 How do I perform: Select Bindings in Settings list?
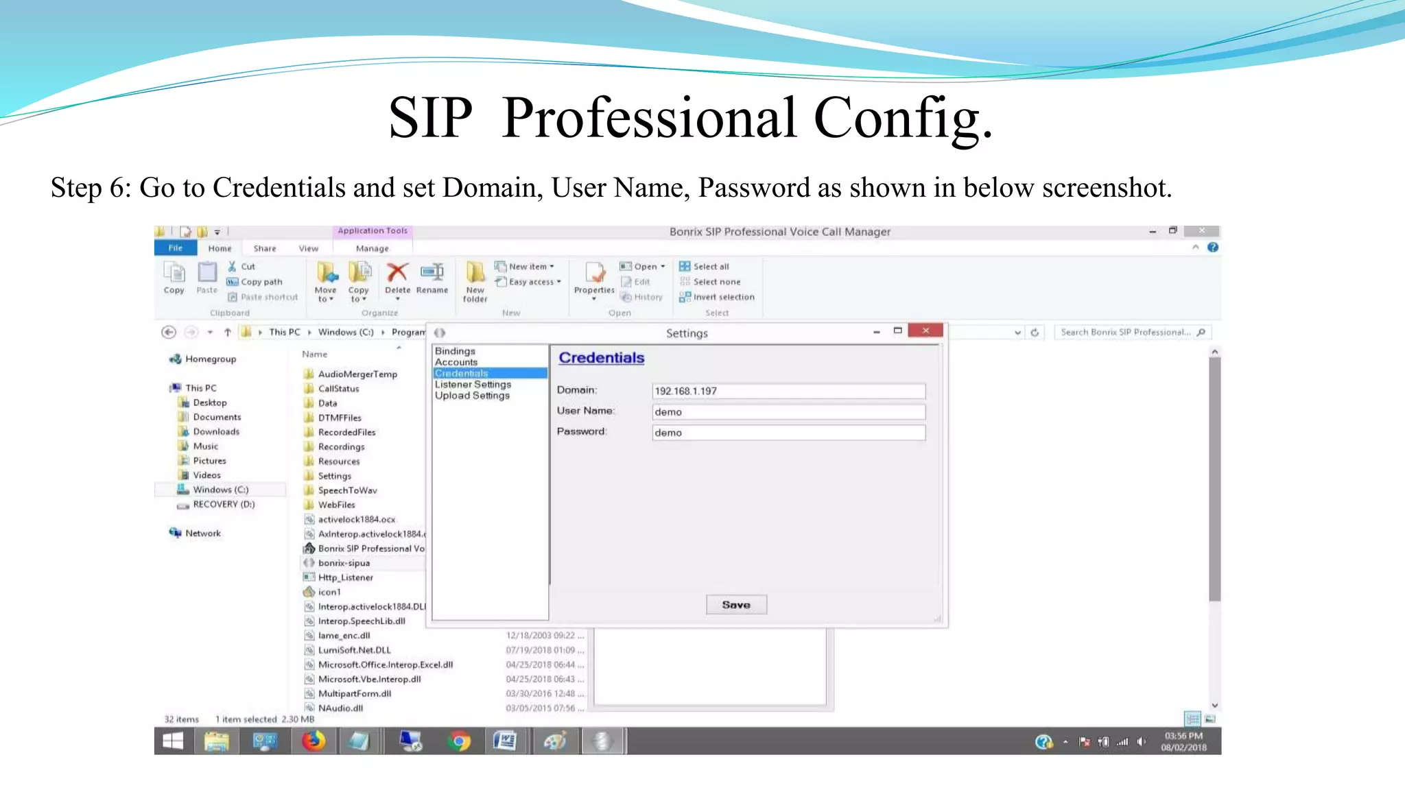click(x=455, y=351)
